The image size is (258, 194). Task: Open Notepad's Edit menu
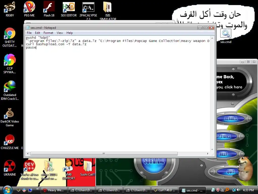tap(38, 33)
